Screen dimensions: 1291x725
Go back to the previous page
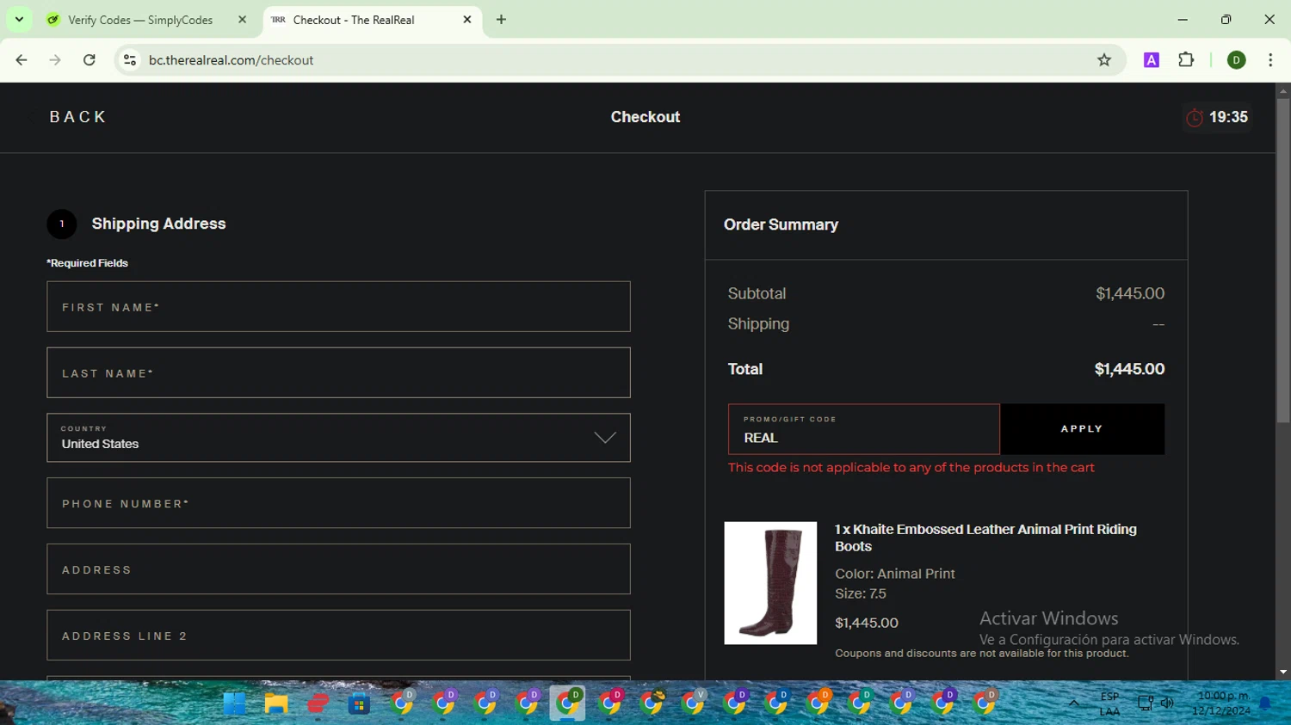[x=22, y=60]
